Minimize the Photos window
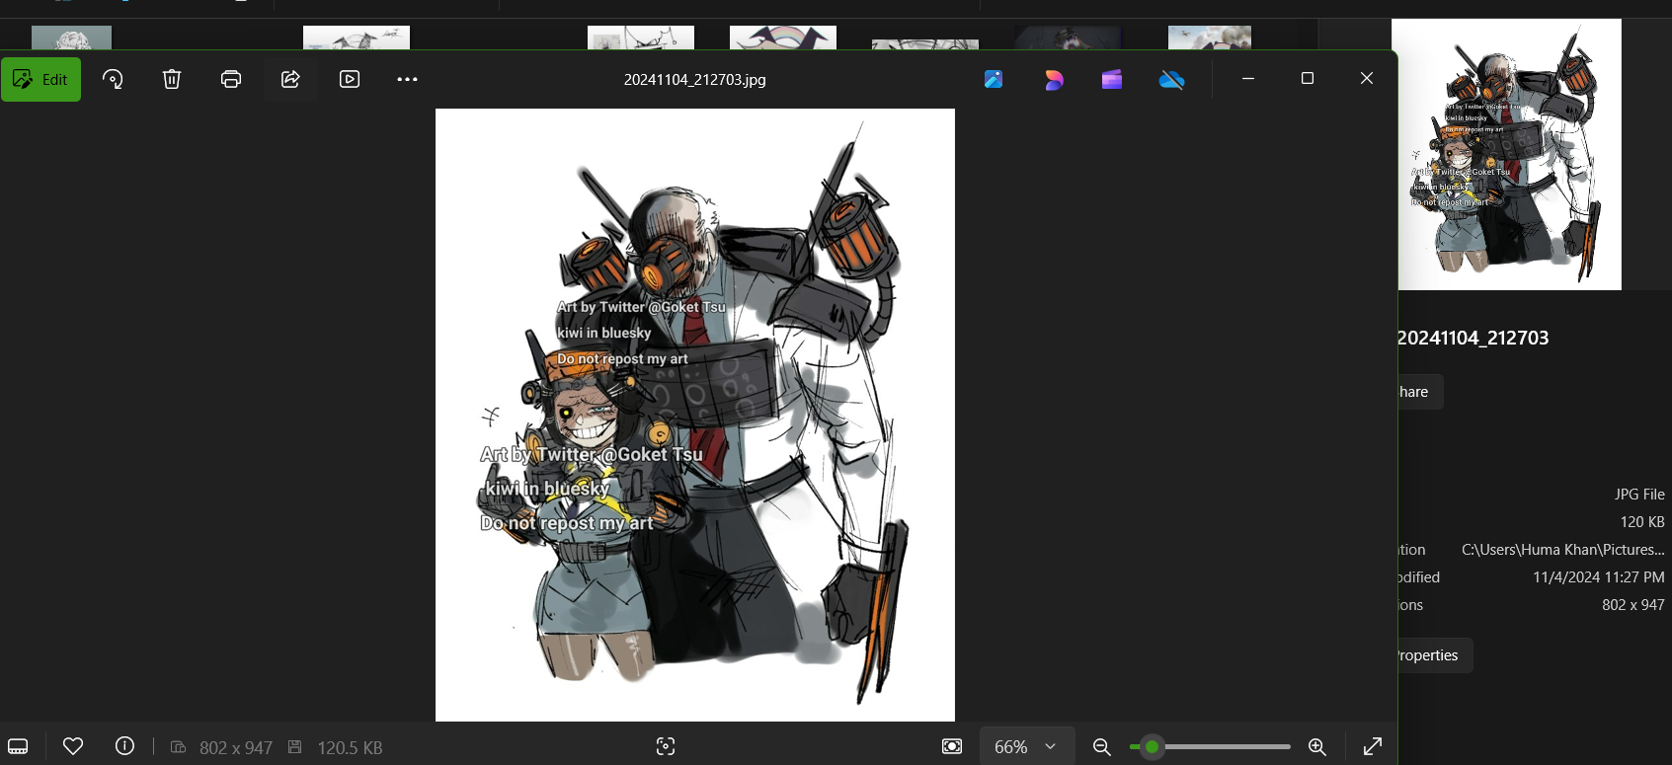This screenshot has width=1672, height=765. tap(1248, 79)
